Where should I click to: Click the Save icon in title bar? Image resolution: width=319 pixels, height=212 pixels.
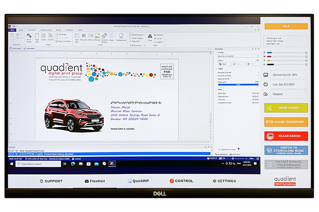[x=14, y=26]
